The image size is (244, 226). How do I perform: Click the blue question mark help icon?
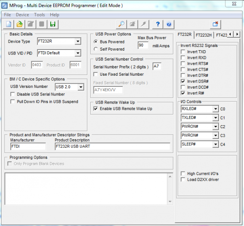[x=157, y=24]
